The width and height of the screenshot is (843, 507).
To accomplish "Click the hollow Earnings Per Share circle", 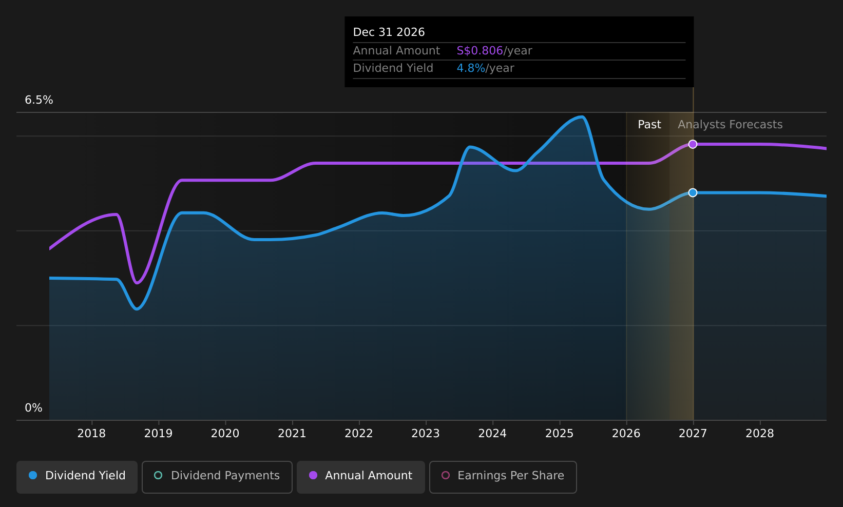I will point(446,475).
